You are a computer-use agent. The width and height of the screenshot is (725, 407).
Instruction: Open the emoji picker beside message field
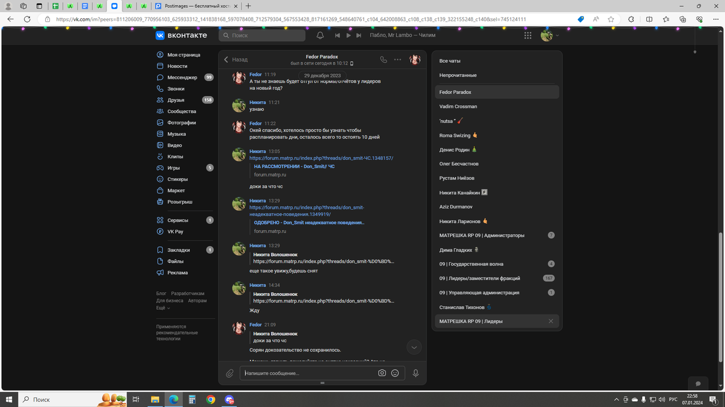[x=395, y=373]
